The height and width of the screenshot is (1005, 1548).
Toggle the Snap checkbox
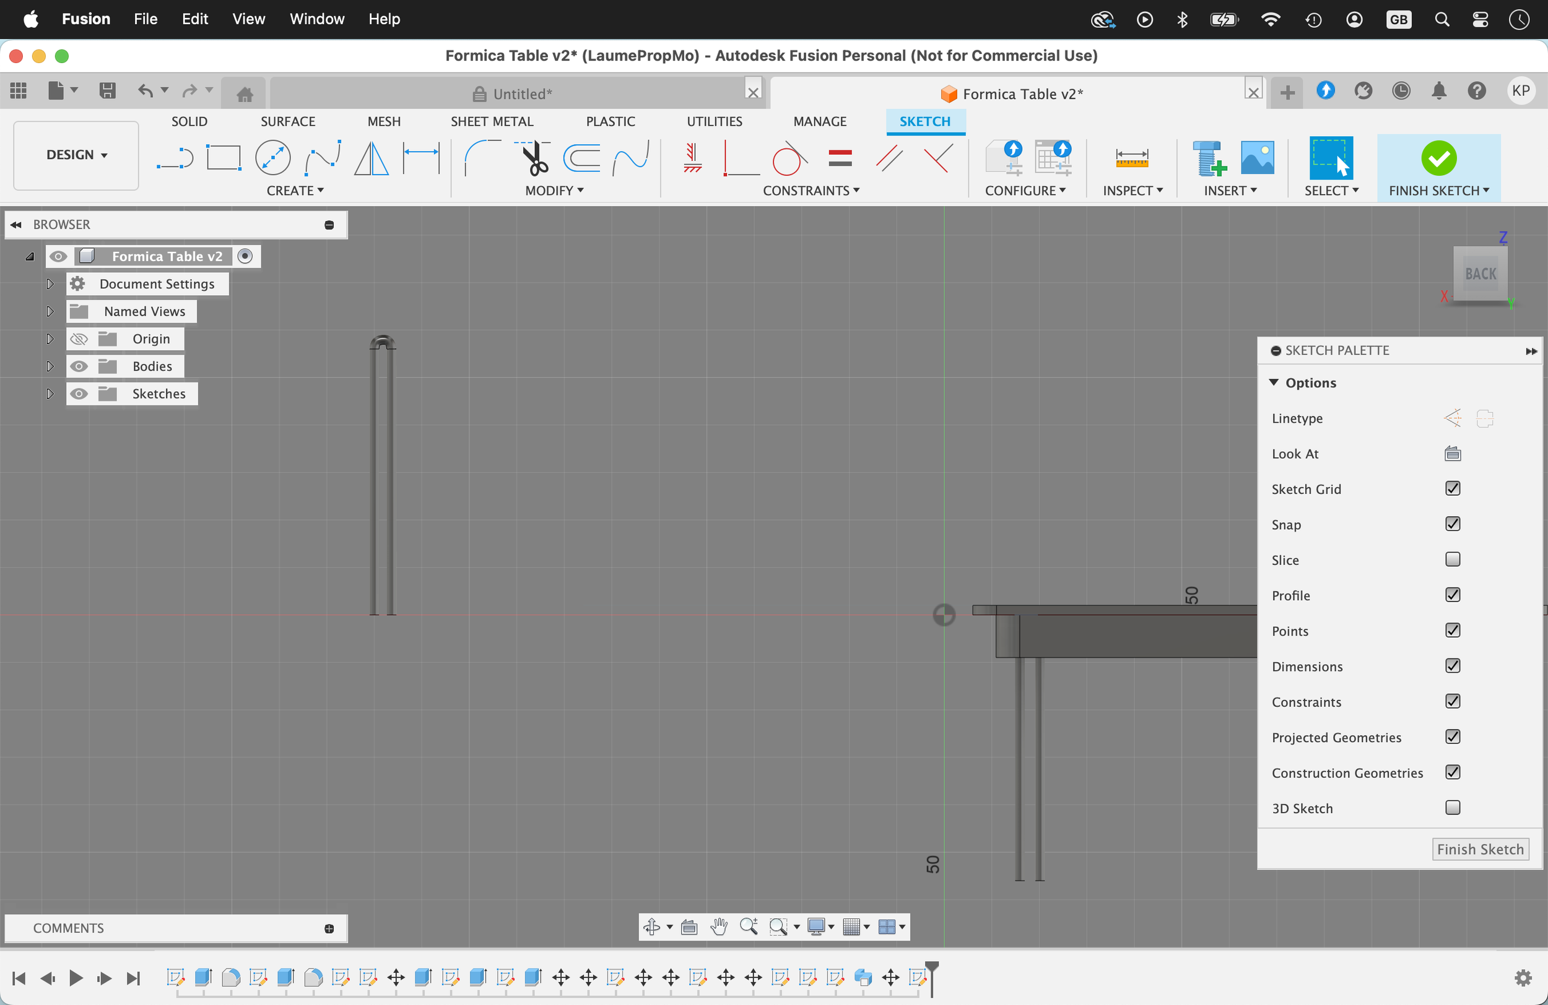[1453, 524]
